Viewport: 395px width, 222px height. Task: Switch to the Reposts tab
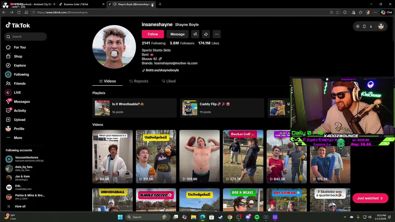coord(139,81)
